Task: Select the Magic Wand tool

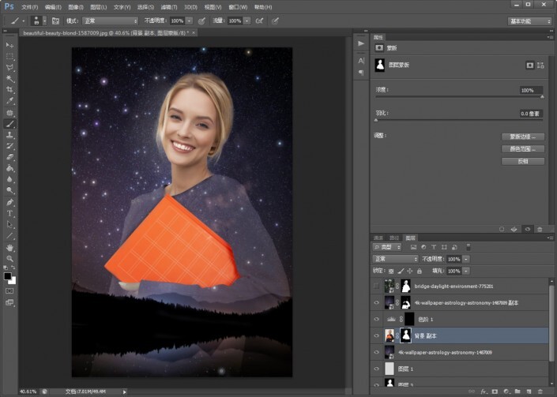Action: 10,79
